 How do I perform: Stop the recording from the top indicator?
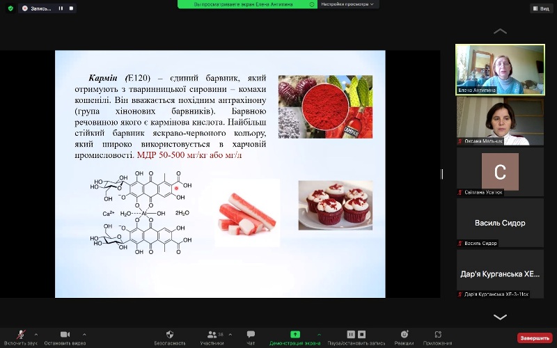point(71,8)
